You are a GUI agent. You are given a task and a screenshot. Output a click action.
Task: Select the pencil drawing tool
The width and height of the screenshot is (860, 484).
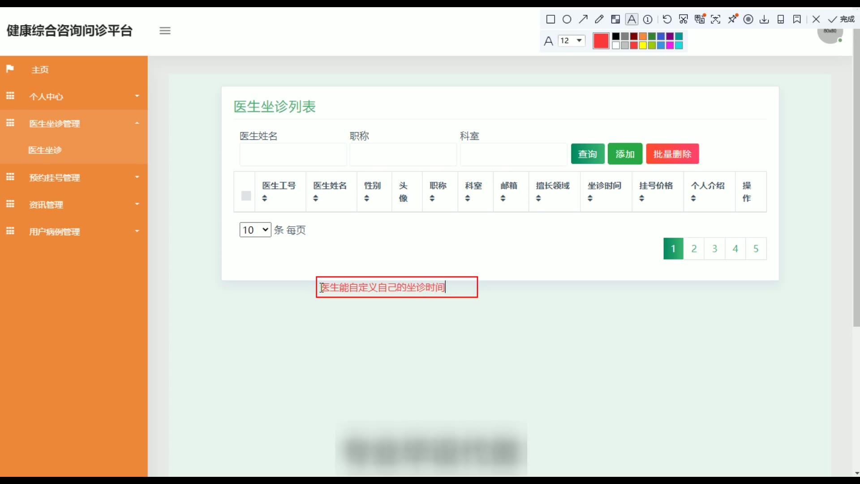pos(599,19)
